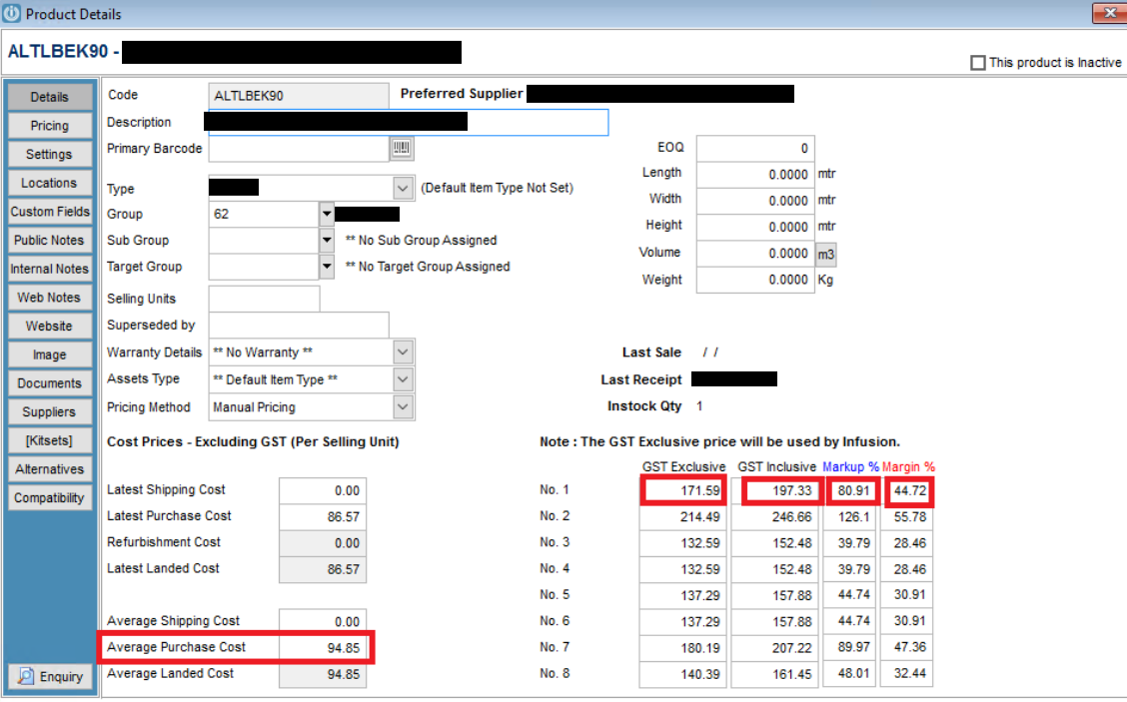1127x702 pixels.
Task: Click the m3 volume unit button
Action: [826, 254]
